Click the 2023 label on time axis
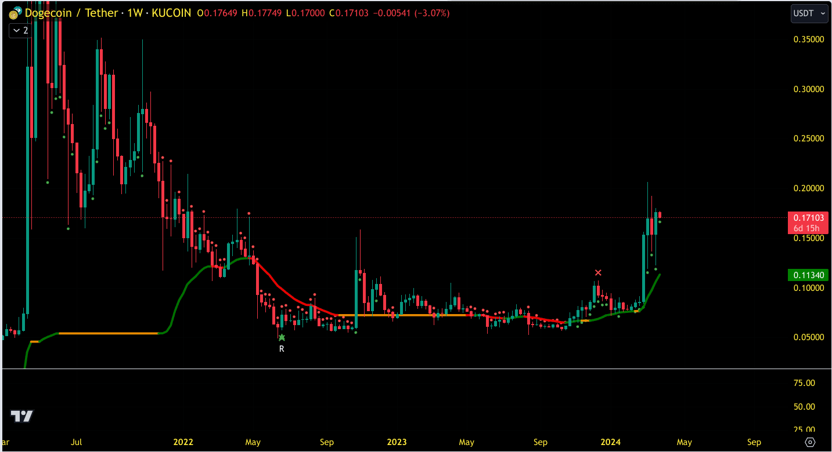 (x=397, y=442)
